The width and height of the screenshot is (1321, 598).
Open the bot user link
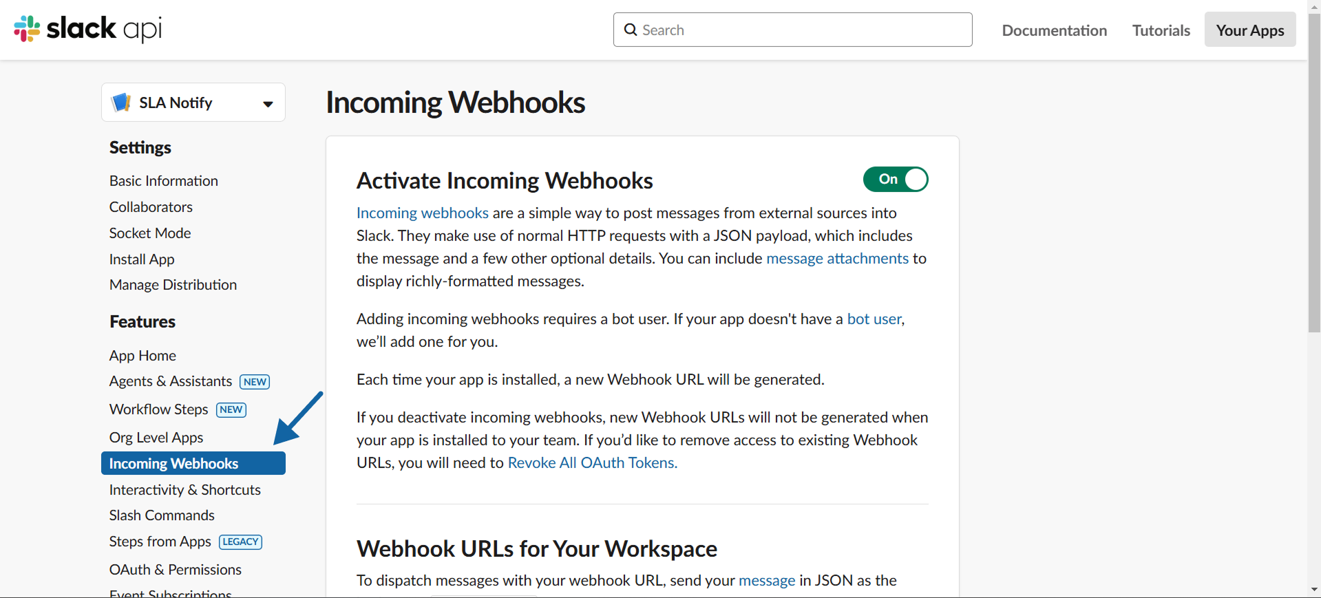pyautogui.click(x=874, y=319)
